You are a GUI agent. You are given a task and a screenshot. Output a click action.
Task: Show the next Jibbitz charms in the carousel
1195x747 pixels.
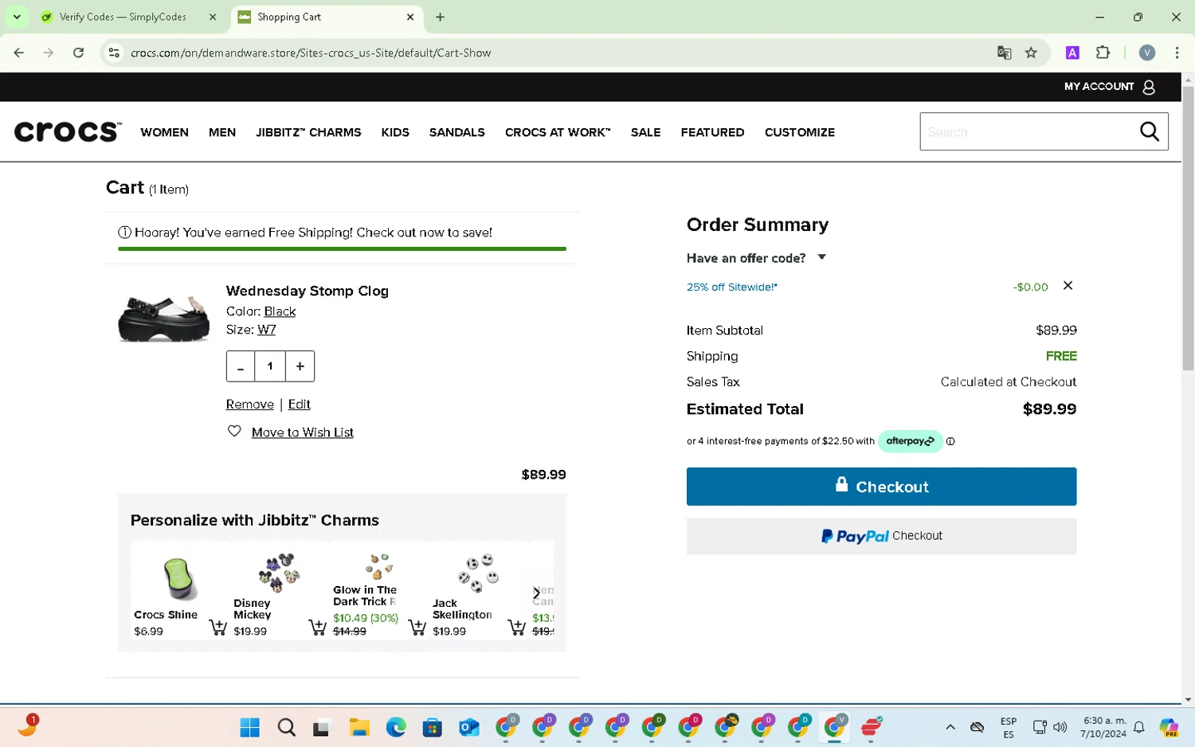pos(536,593)
